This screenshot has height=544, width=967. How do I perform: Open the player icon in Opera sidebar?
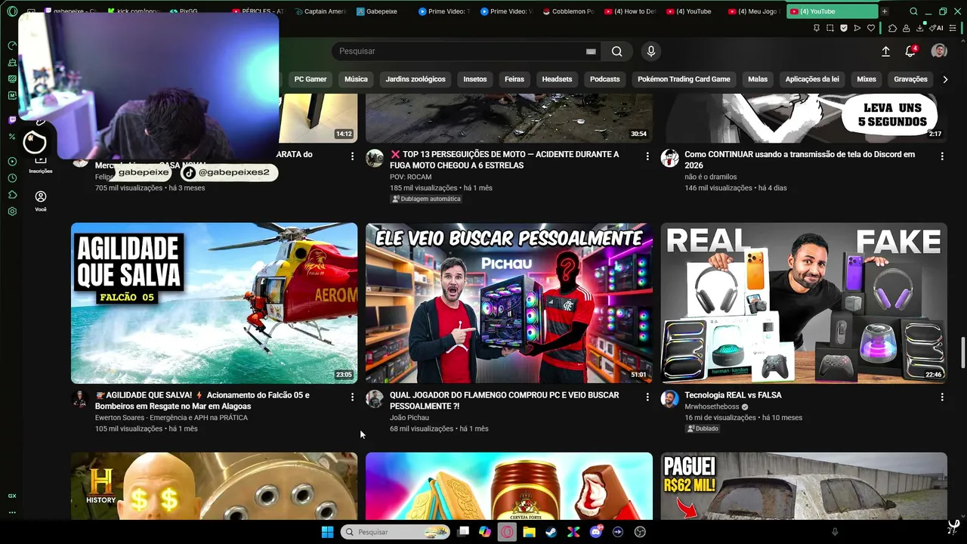click(12, 162)
